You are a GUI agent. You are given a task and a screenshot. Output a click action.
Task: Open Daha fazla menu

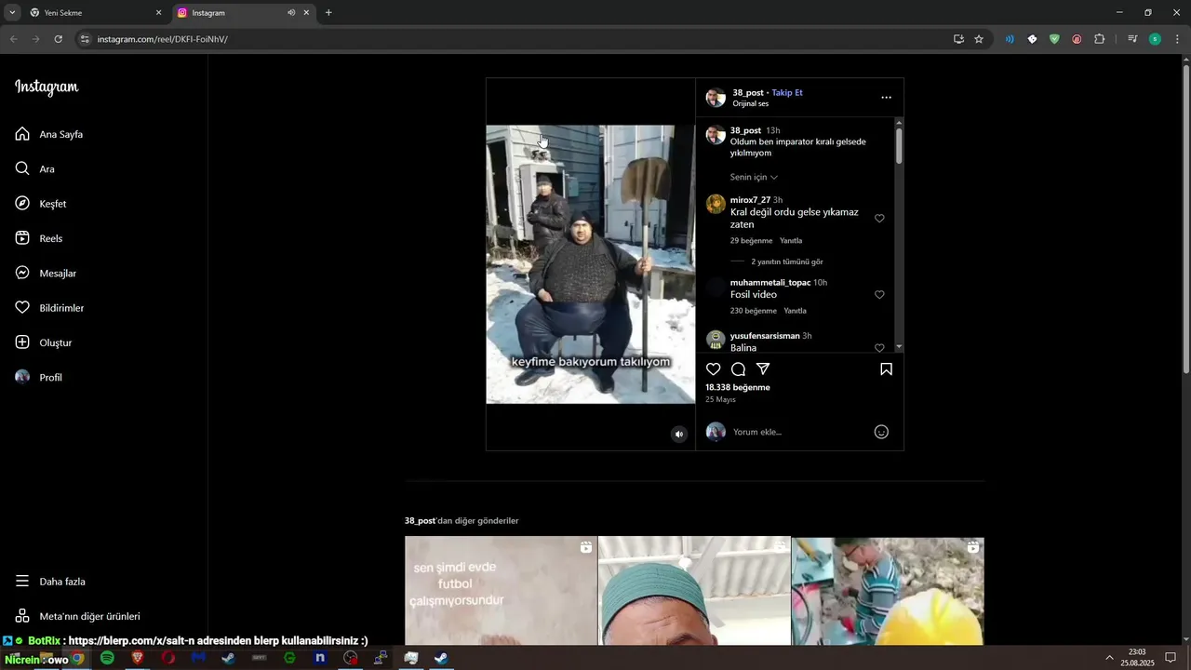pos(50,582)
